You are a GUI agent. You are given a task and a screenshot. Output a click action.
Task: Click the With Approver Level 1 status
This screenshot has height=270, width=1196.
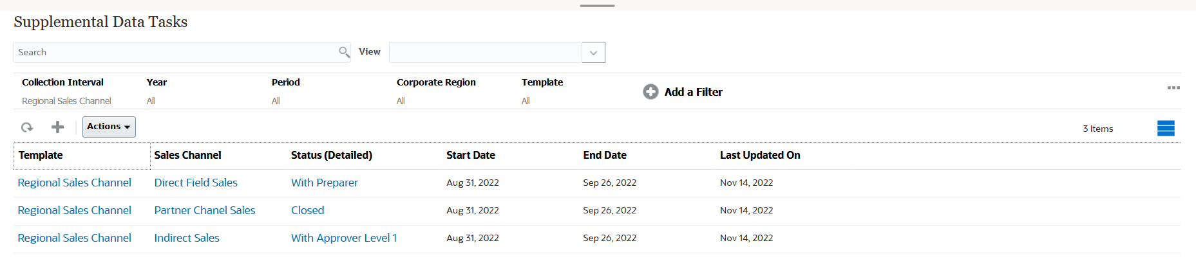click(344, 238)
